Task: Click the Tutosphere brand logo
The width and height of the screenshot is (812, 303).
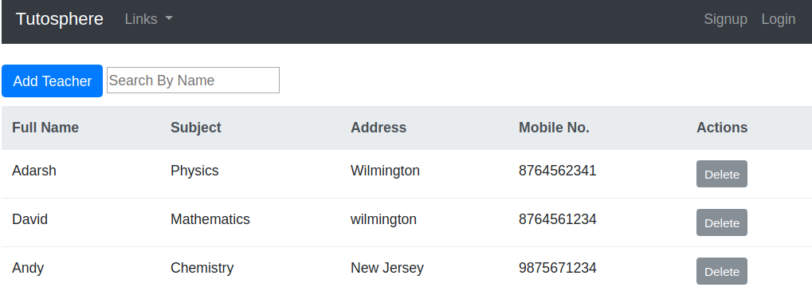Action: [x=60, y=19]
